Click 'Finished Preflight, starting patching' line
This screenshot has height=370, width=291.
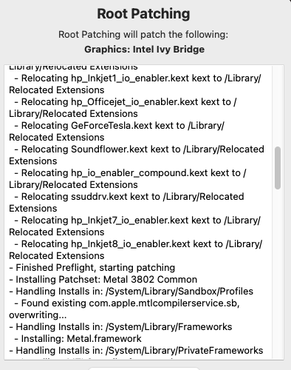pos(92,268)
